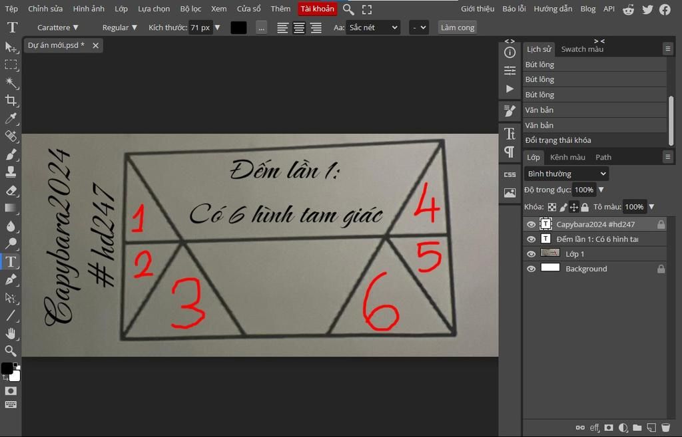This screenshot has height=437, width=682.
Task: Open the Tô màu fill dropdown arrow
Action: [651, 208]
